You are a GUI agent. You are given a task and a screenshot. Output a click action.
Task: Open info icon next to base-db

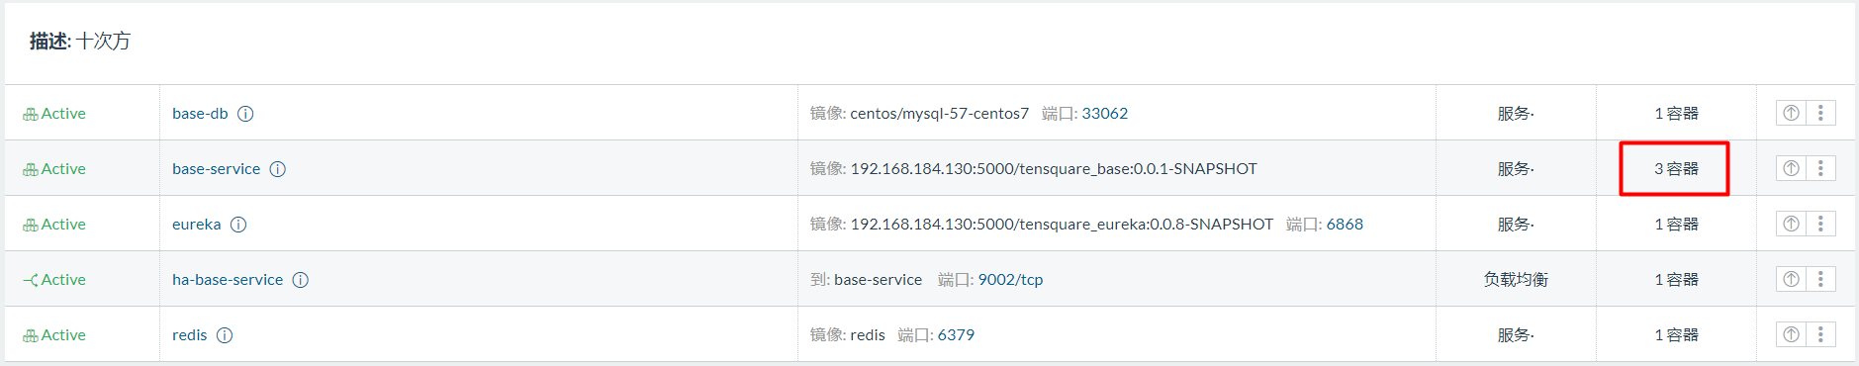point(245,114)
